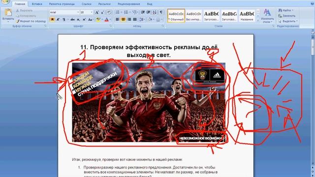Click the paragraph 'Итак, резюмируя, проверим'

127,159
